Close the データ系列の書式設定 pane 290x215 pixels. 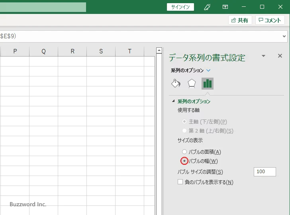[280, 56]
